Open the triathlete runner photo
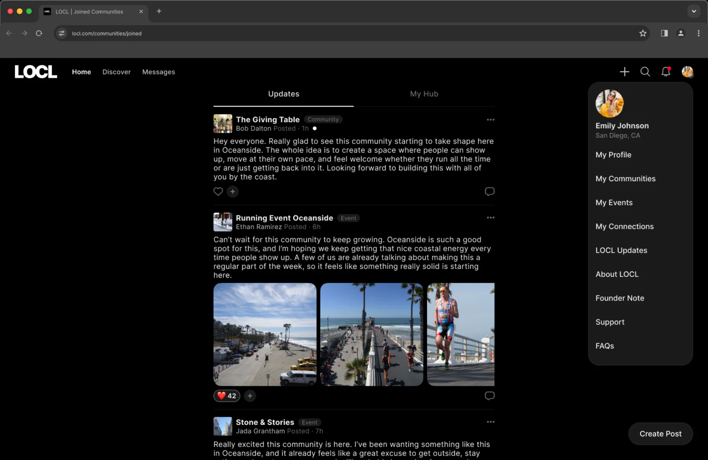The height and width of the screenshot is (460, 708). coord(461,334)
